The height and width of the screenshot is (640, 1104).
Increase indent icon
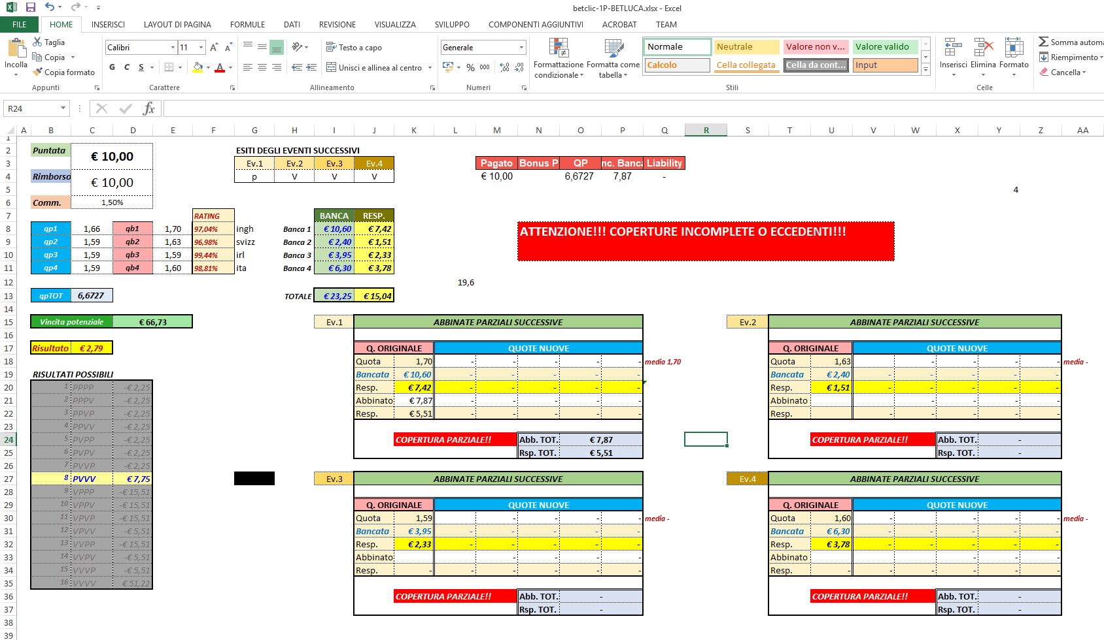[312, 67]
